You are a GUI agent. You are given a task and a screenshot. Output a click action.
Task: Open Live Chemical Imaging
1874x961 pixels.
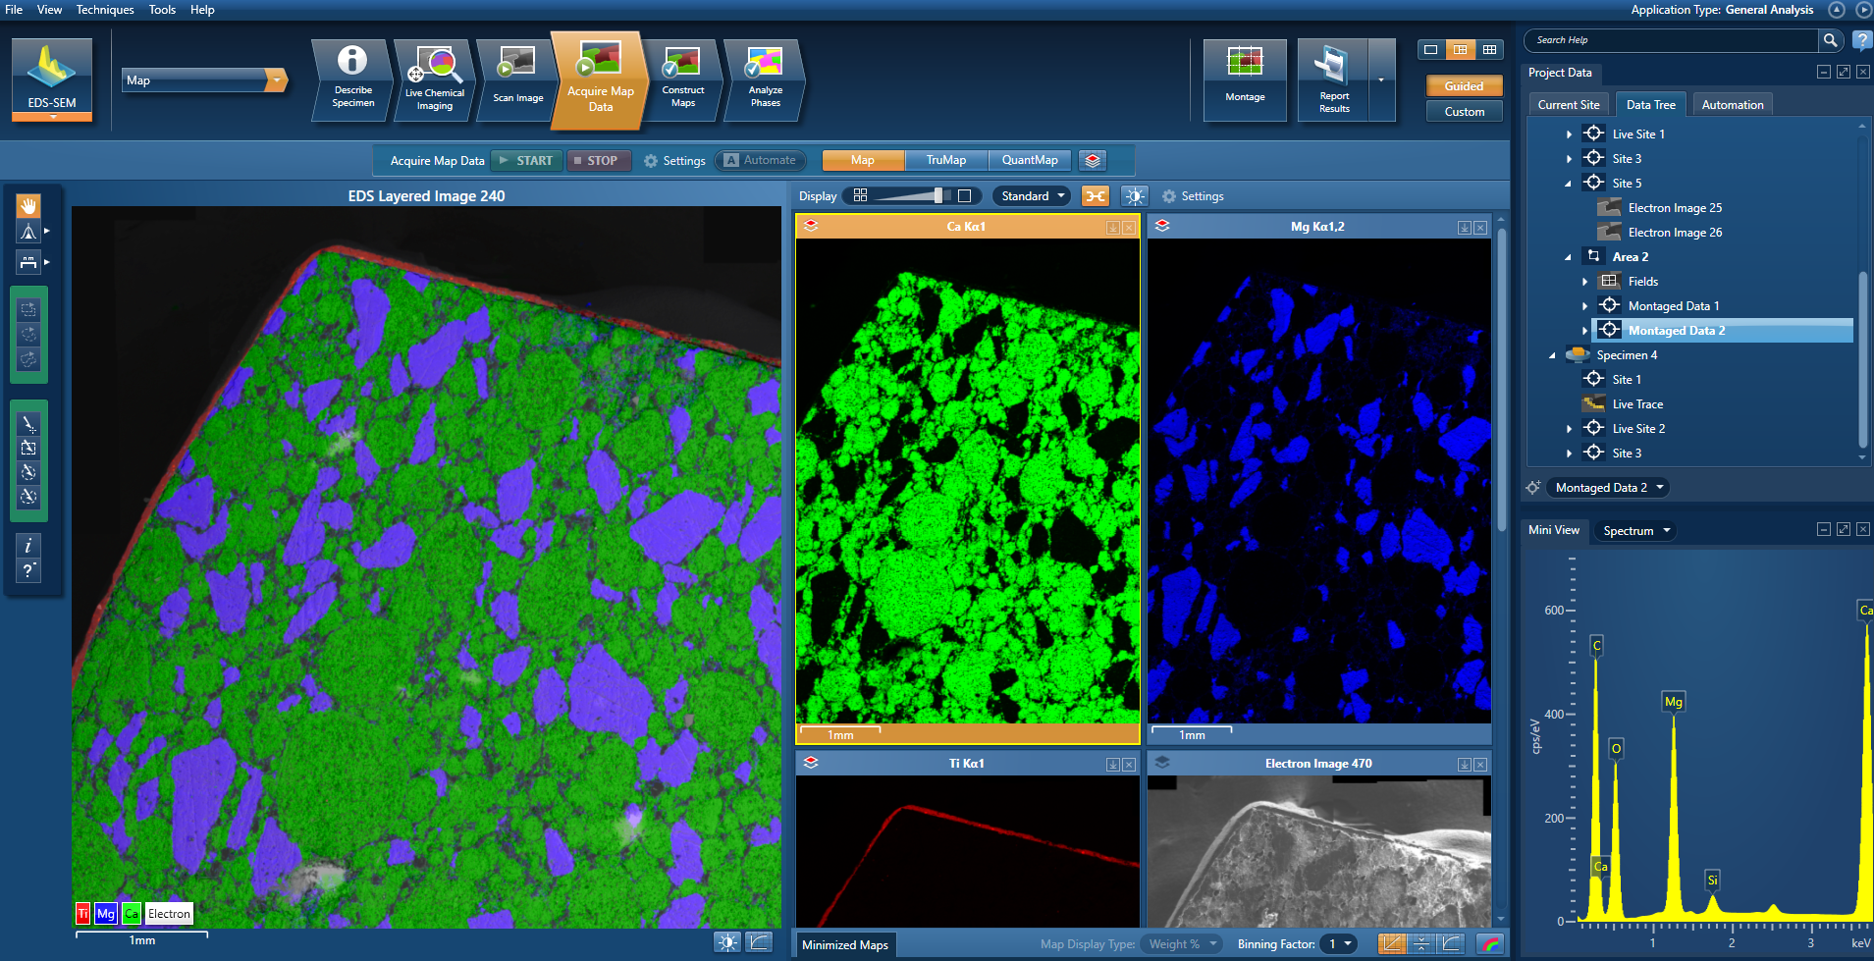(433, 77)
